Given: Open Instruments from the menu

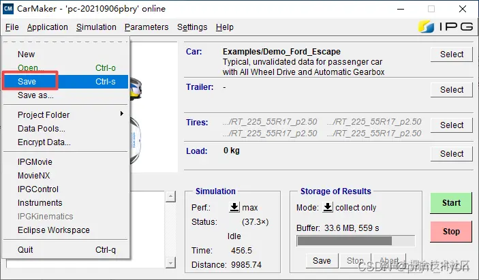Looking at the screenshot, I should point(65,203).
